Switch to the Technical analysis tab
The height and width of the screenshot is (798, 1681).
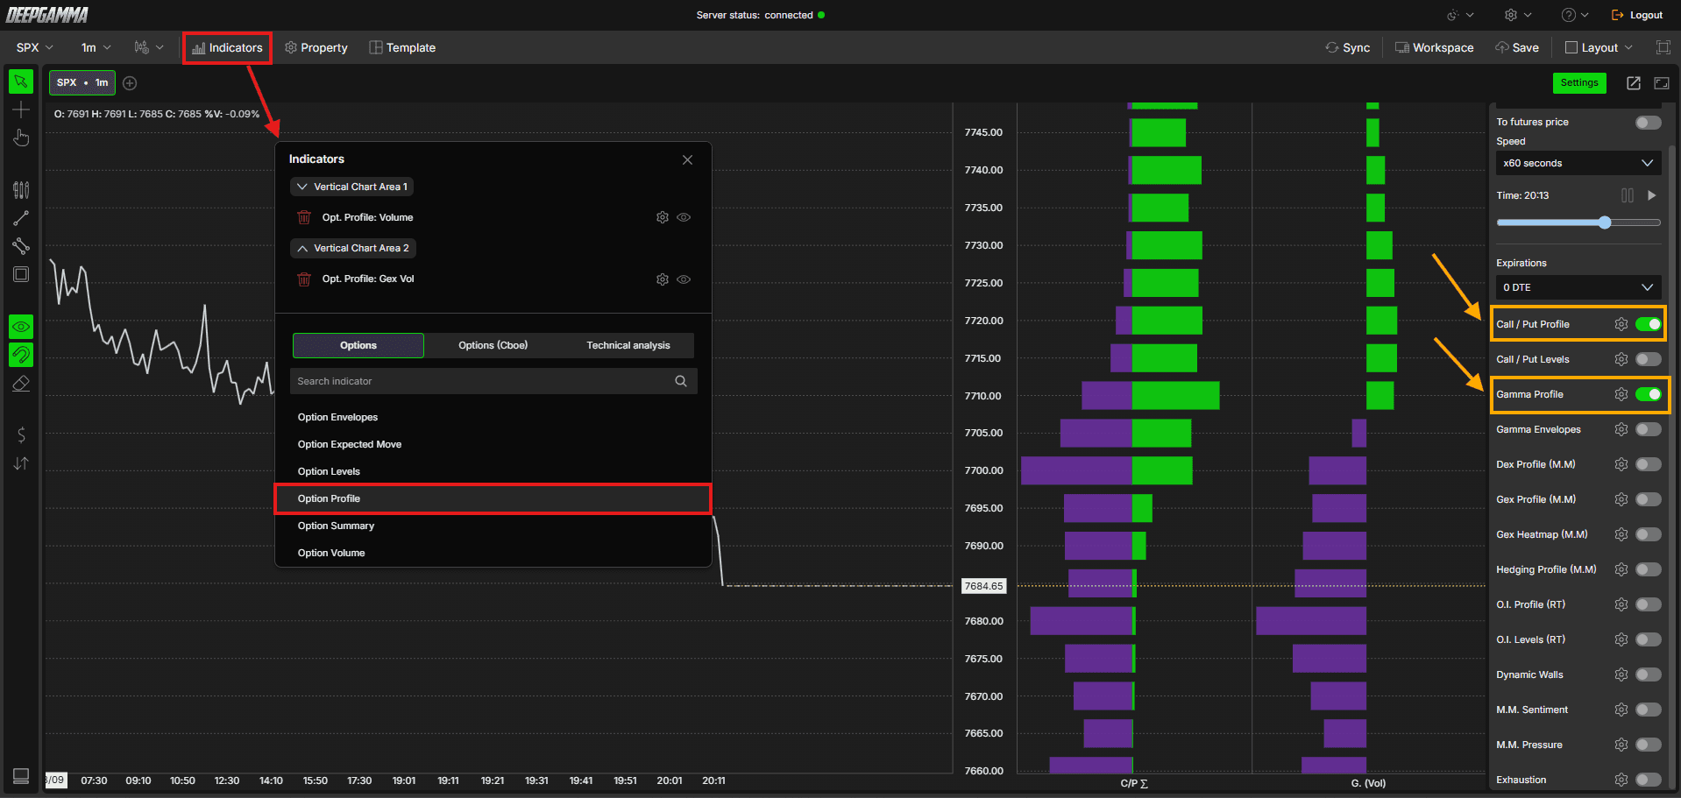pos(628,345)
